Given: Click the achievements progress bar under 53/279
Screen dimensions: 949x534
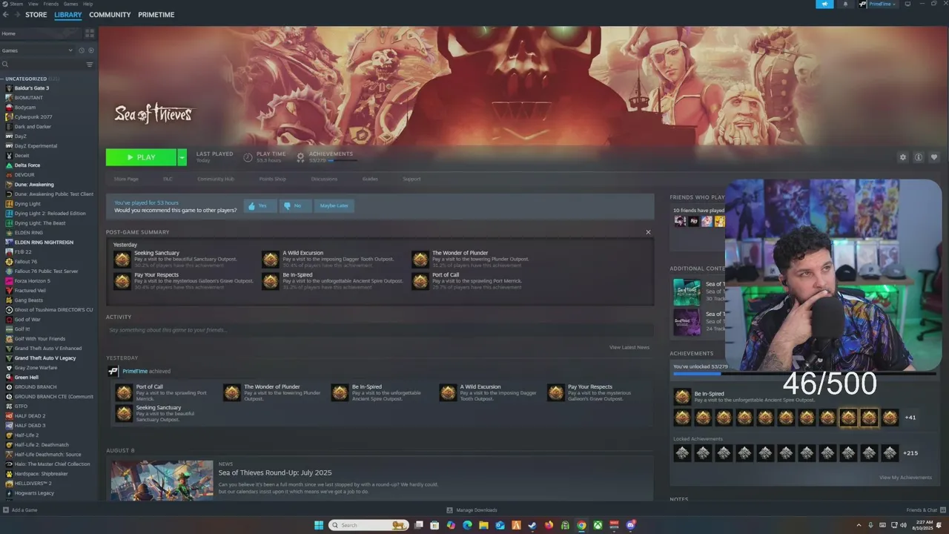Looking at the screenshot, I should 343,160.
